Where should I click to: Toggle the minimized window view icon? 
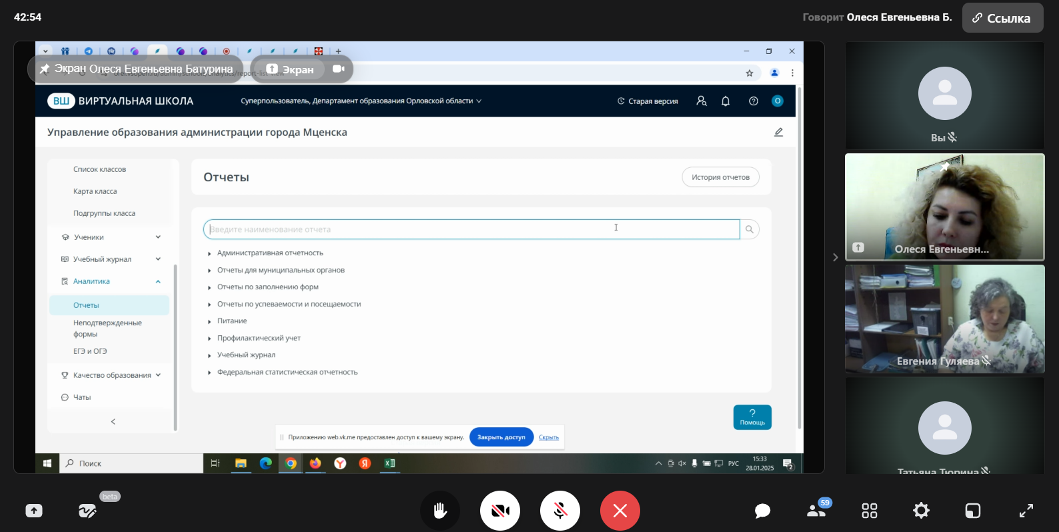[x=973, y=511]
